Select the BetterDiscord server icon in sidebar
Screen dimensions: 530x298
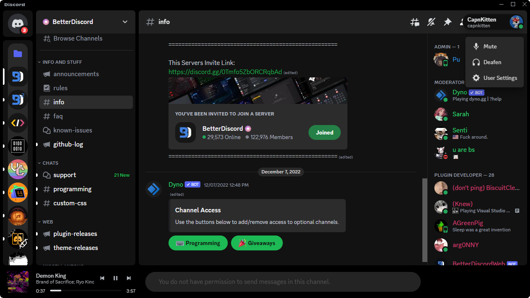click(17, 77)
